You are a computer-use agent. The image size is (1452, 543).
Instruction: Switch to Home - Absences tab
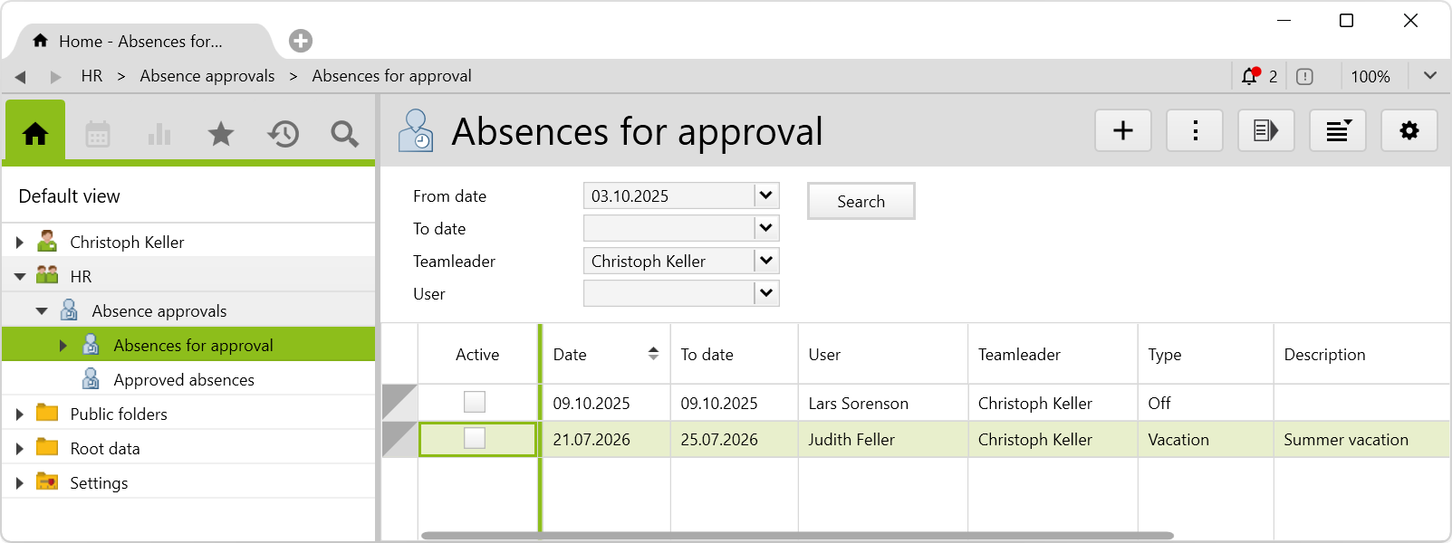(x=140, y=42)
